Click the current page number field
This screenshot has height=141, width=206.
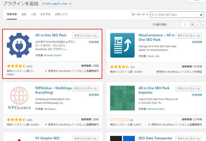tap(185, 24)
